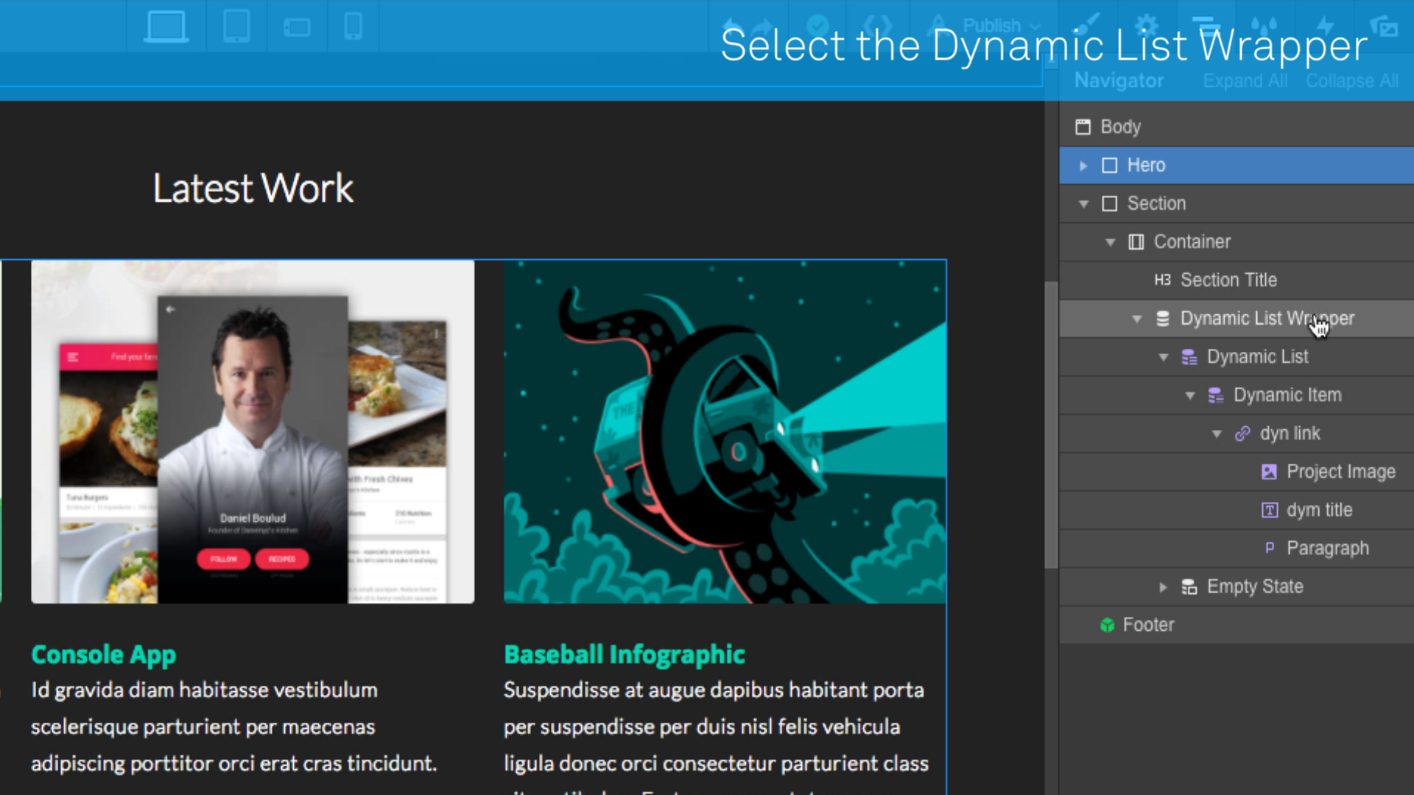The image size is (1414, 795).
Task: Click the checkmark status icon
Action: [817, 26]
